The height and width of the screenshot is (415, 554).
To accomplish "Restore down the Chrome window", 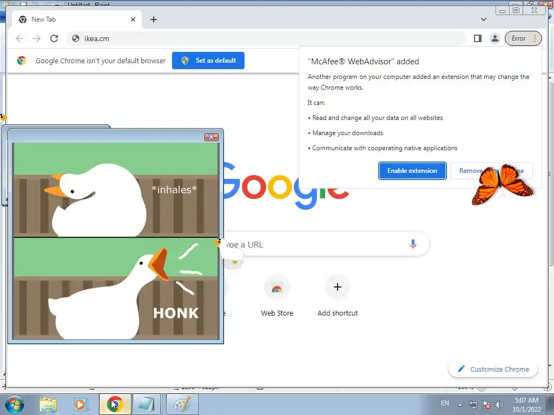I will click(516, 11).
